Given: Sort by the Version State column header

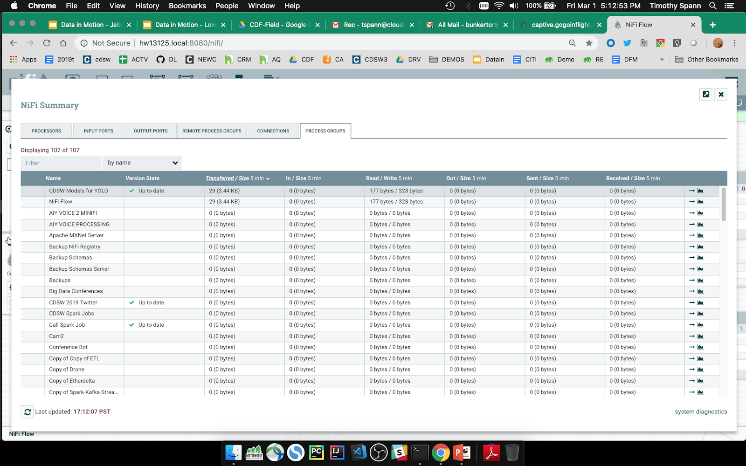Looking at the screenshot, I should (142, 178).
